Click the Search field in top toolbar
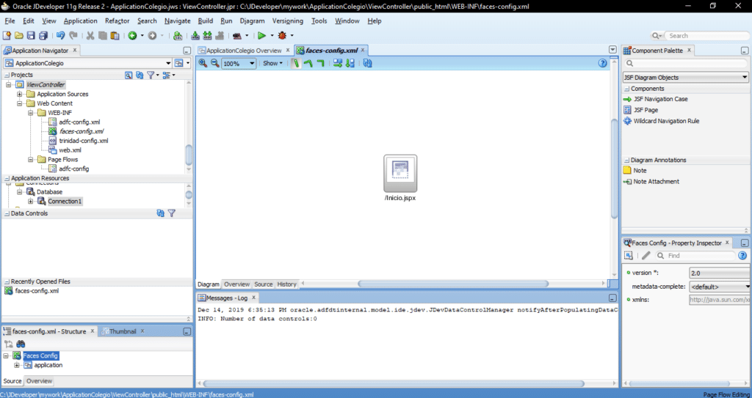 [x=707, y=35]
